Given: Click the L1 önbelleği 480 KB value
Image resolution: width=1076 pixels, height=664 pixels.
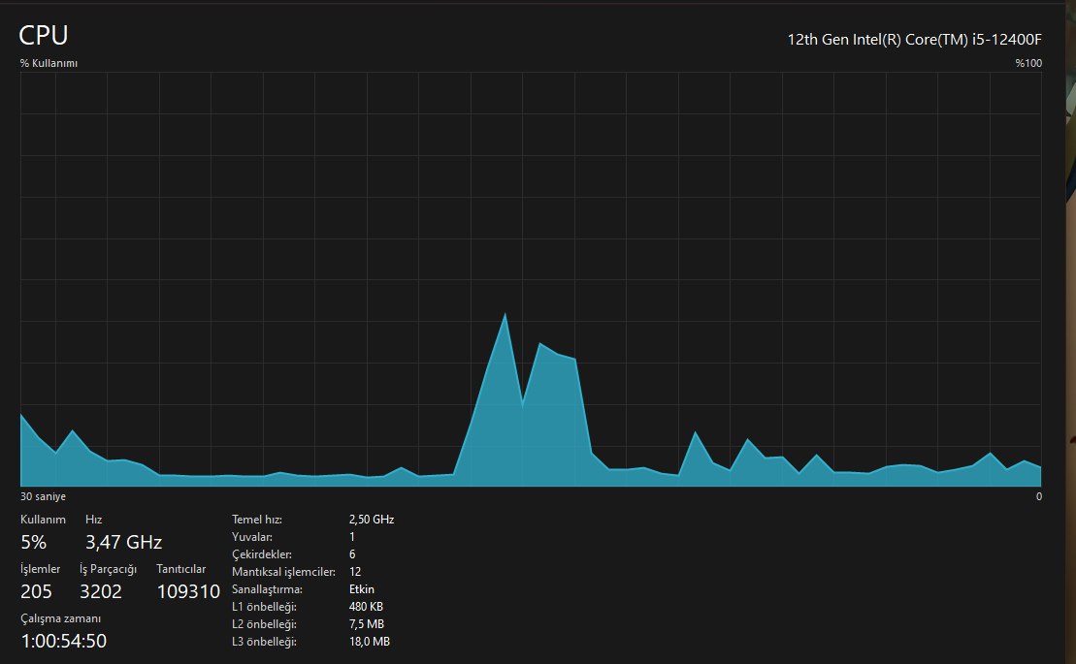Looking at the screenshot, I should (366, 607).
